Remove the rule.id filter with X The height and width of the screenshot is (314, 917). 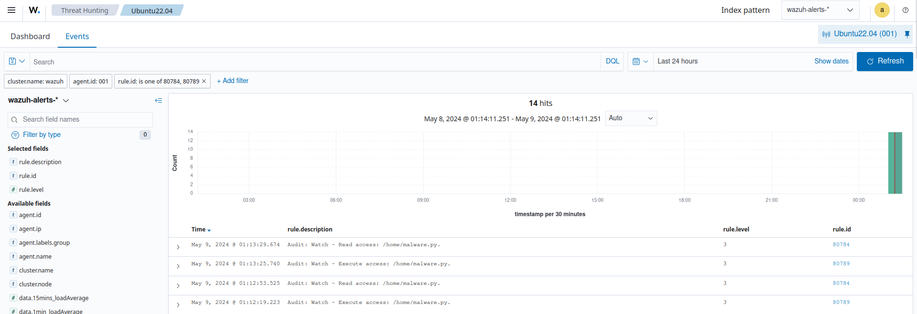(204, 81)
